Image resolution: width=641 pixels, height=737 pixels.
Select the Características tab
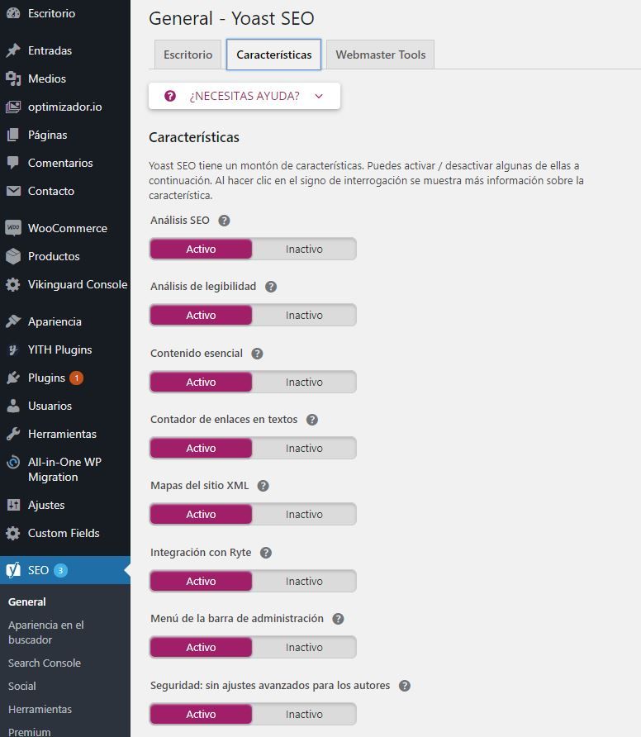point(274,55)
